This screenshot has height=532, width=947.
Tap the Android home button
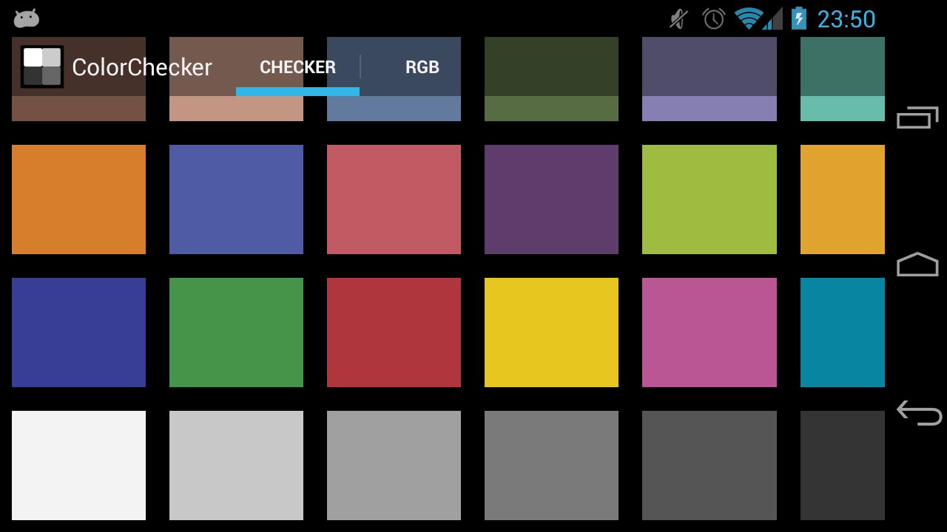[x=917, y=265]
